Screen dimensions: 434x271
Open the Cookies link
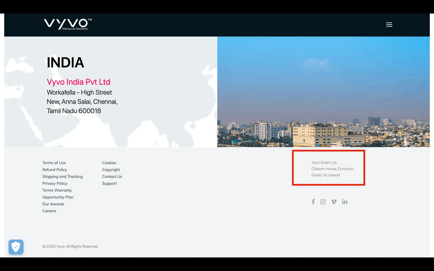point(109,163)
